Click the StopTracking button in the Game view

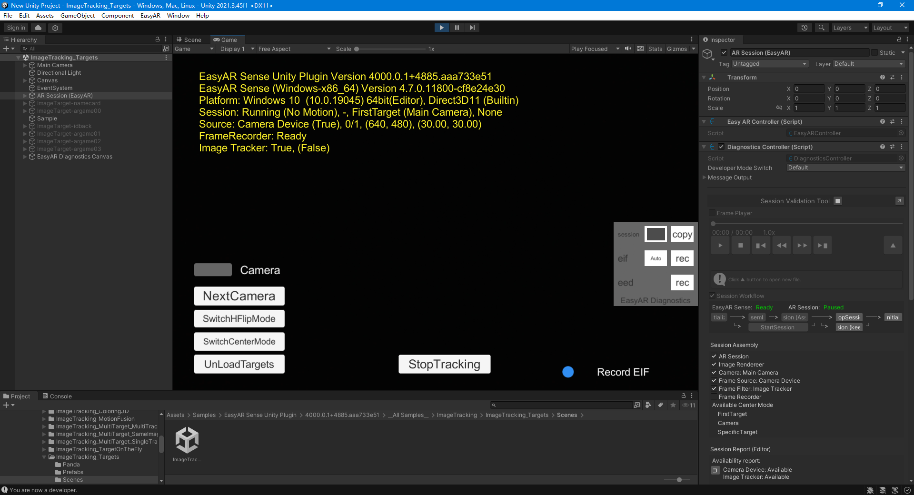point(444,364)
